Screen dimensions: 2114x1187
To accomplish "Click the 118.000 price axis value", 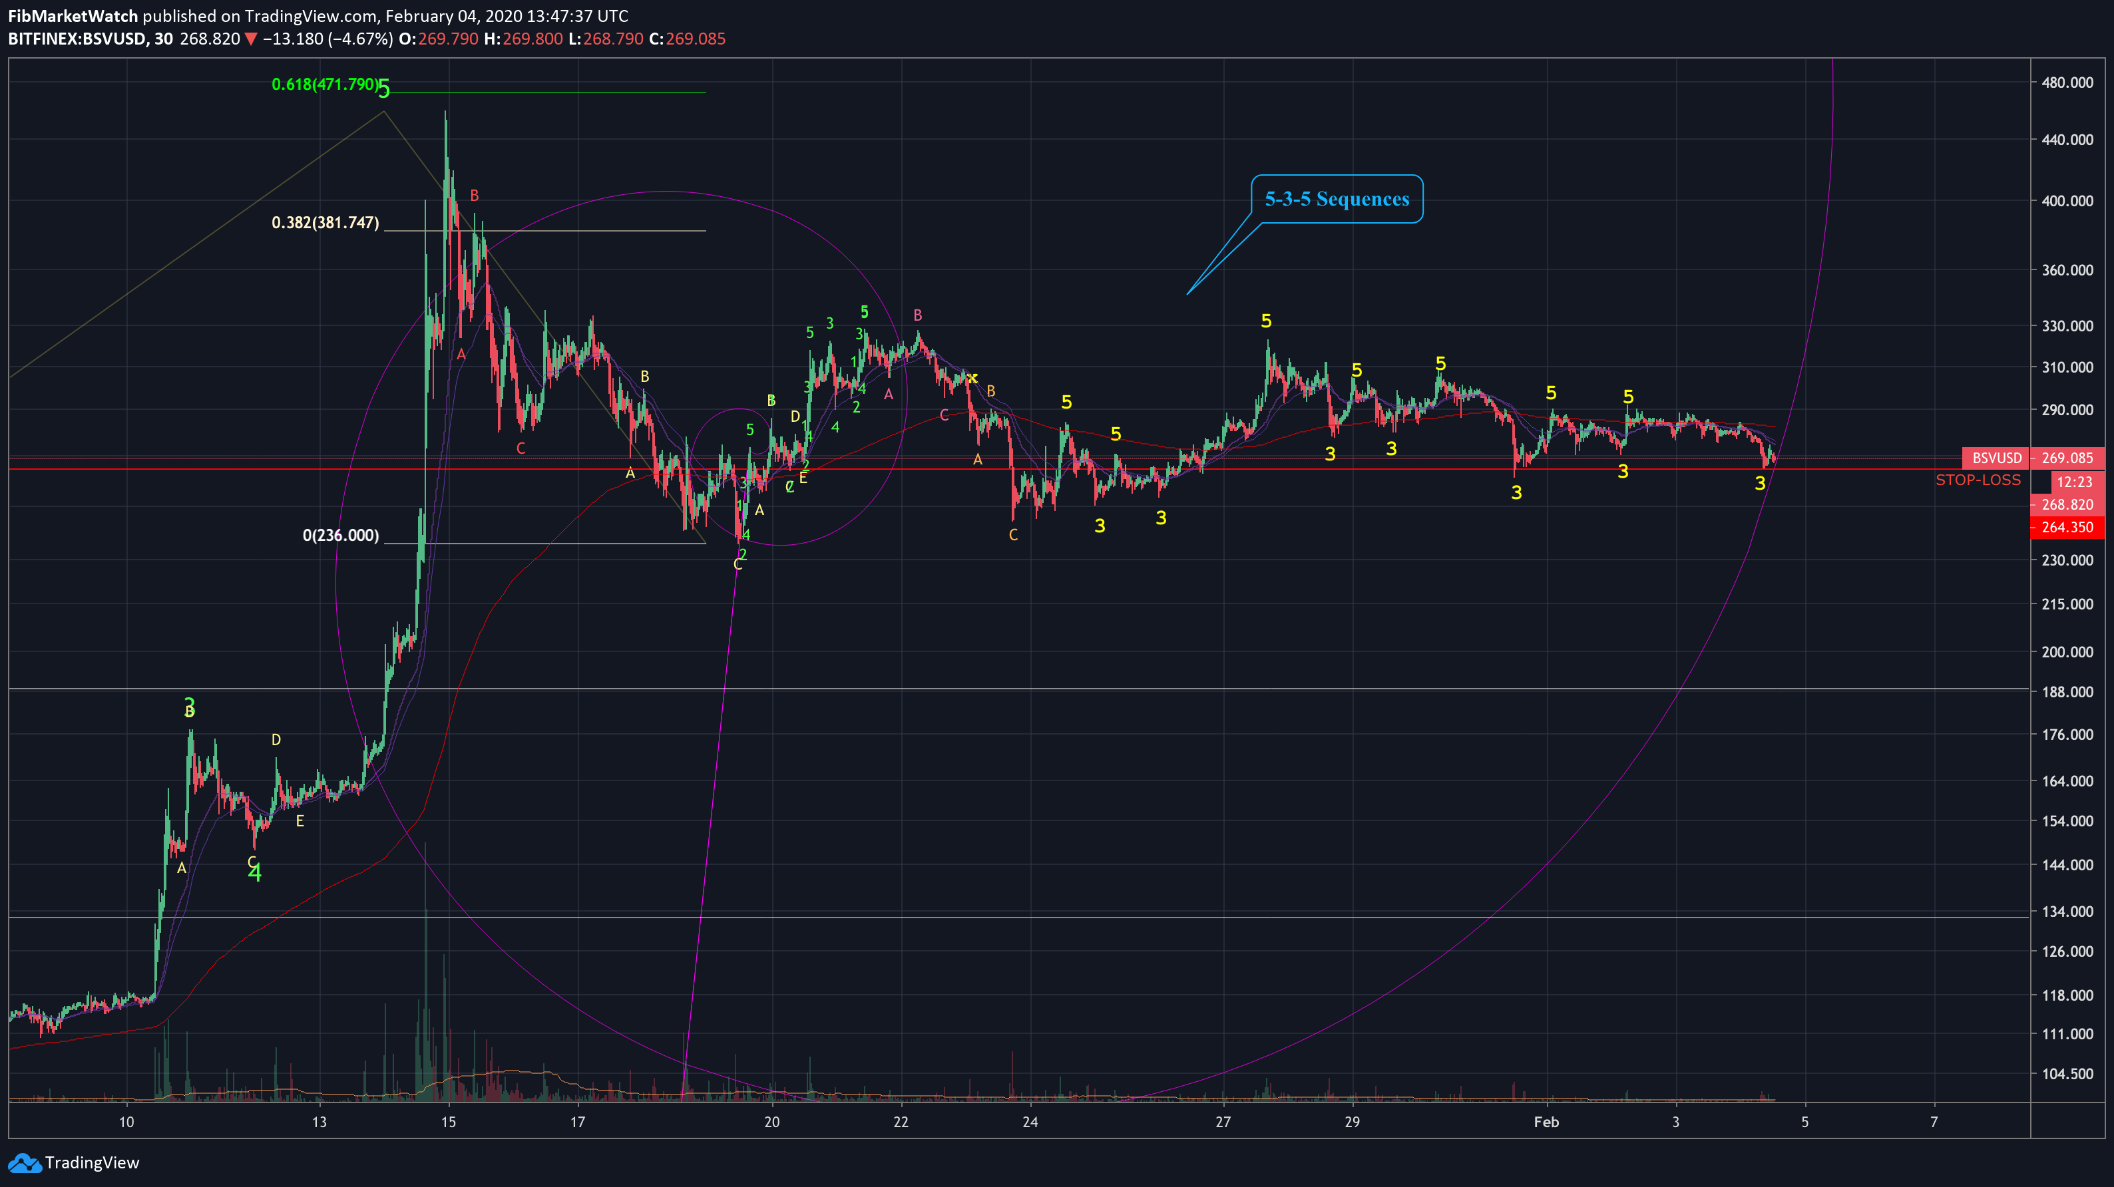I will coord(2067,995).
